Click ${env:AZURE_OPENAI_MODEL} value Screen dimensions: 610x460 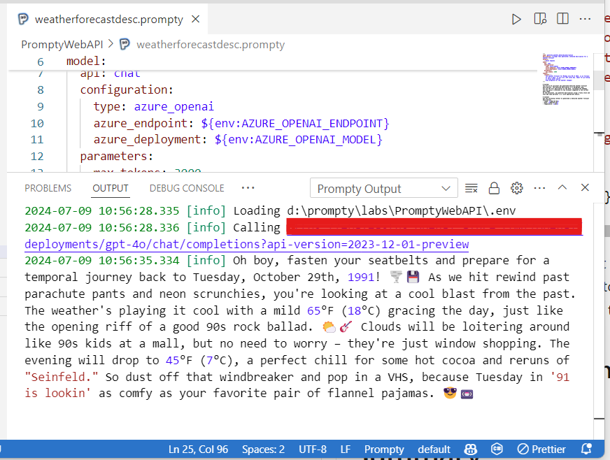(299, 140)
